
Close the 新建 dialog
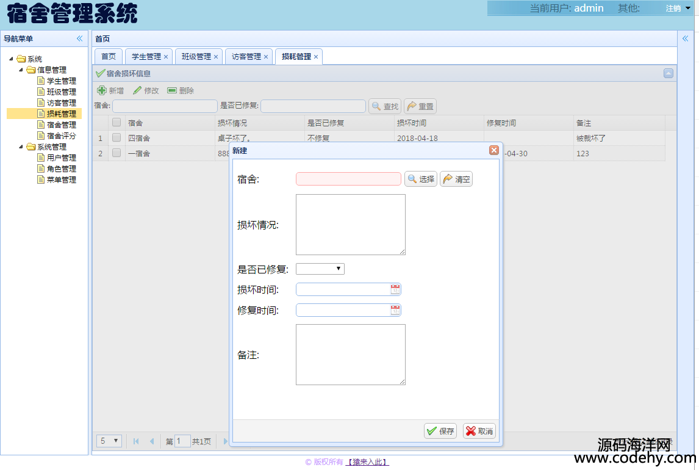(x=493, y=150)
